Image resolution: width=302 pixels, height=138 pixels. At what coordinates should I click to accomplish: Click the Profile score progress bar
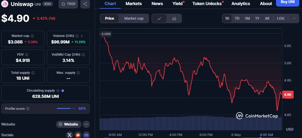(x=66, y=109)
